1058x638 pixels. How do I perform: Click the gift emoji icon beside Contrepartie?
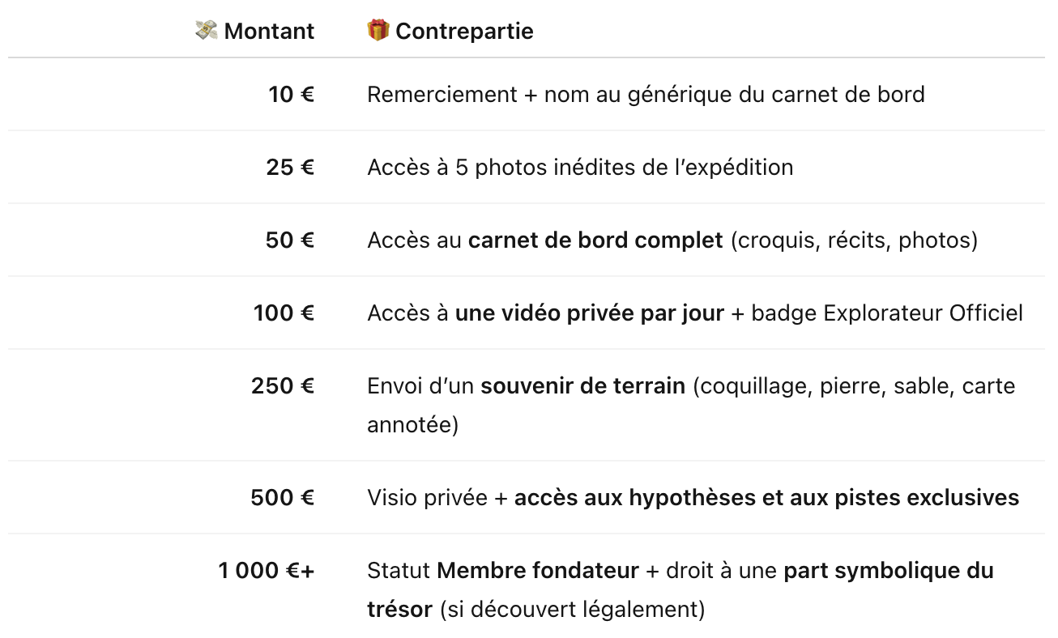tap(378, 31)
